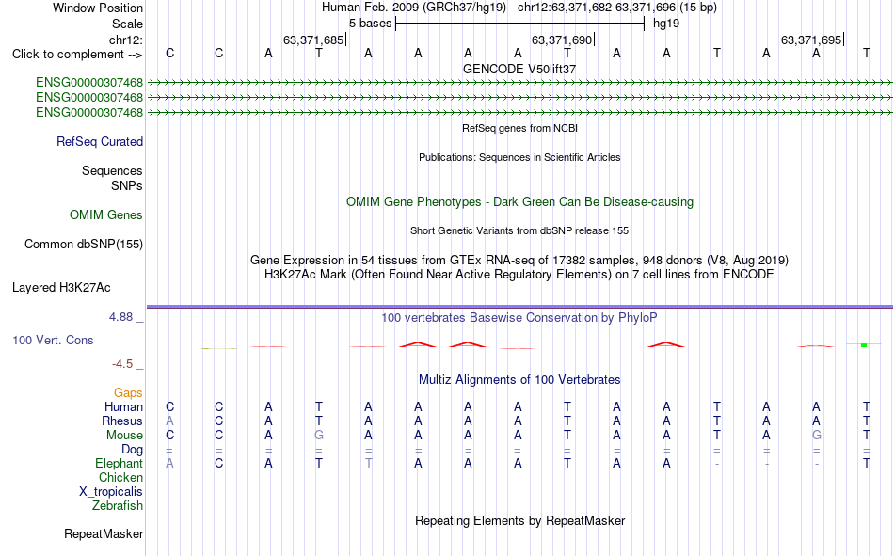
Task: Open the 100 Vert. Cons label
Action: pos(53,340)
